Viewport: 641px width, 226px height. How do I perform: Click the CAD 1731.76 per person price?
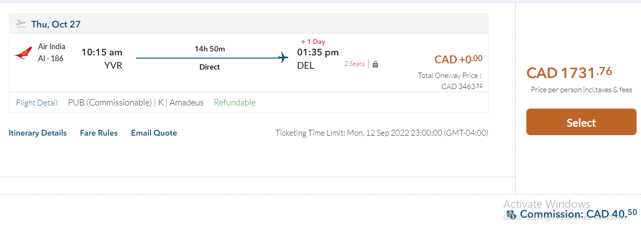click(x=569, y=73)
